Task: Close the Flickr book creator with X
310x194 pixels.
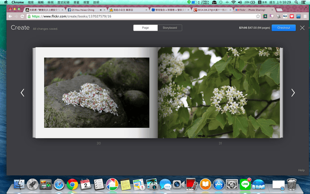Action: 302,28
